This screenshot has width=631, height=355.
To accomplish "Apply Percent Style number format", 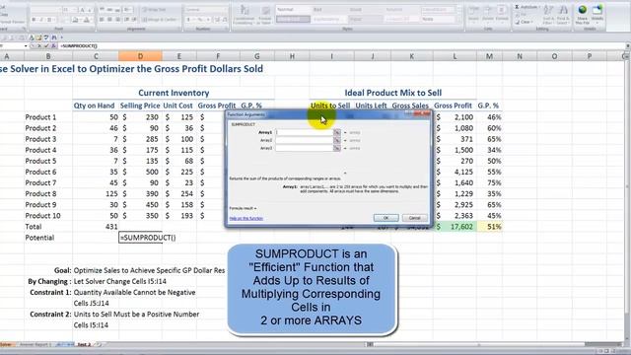I will pyautogui.click(x=199, y=20).
